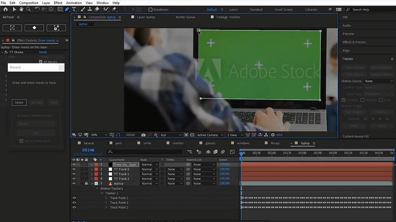Switch to the monitor composition tab

pyautogui.click(x=178, y=143)
